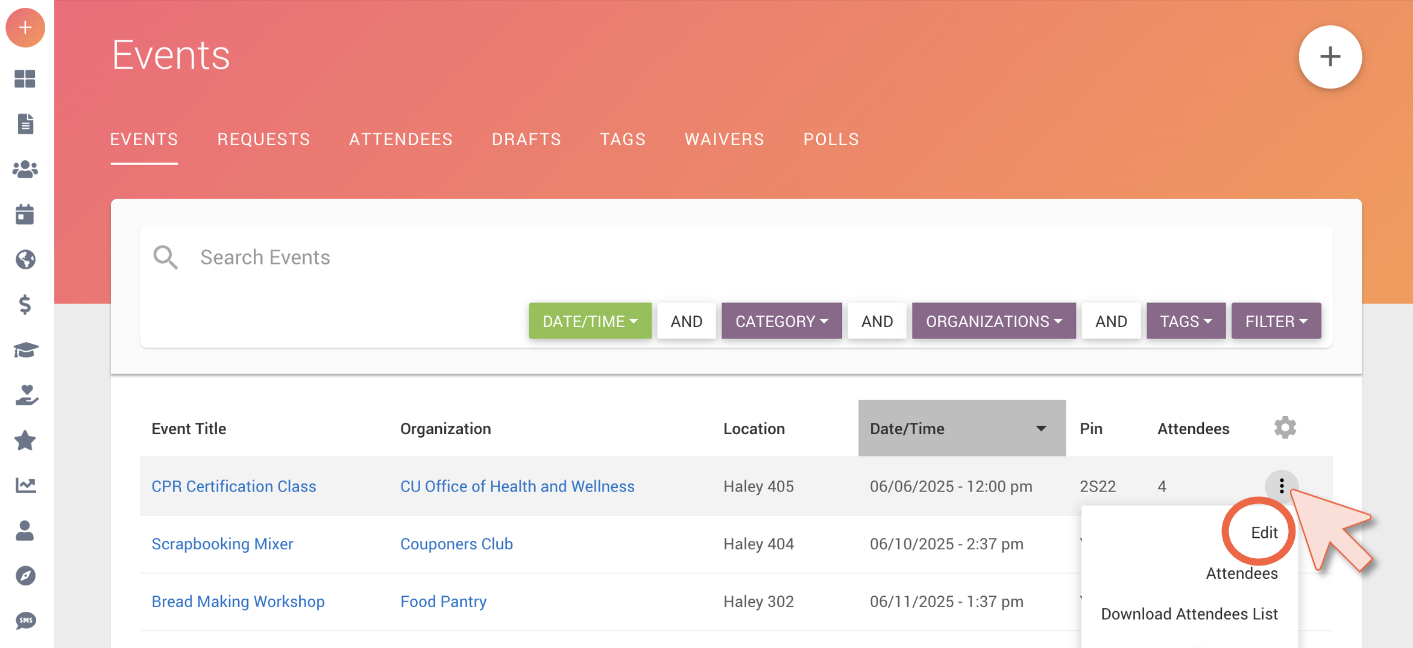The width and height of the screenshot is (1413, 648).
Task: Switch to the WAIVERS tab
Action: click(x=724, y=140)
